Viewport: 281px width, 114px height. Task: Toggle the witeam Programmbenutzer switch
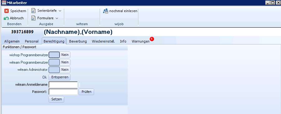coord(60,62)
